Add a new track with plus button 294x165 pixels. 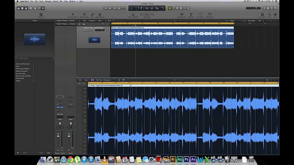coord(80,24)
